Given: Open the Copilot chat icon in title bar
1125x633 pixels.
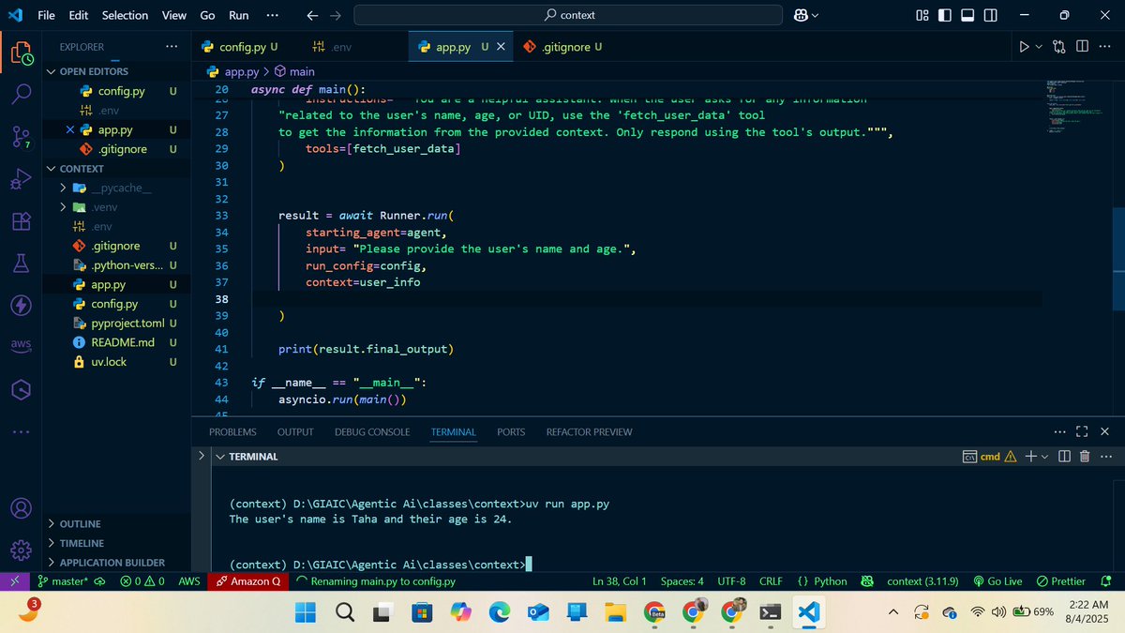Looking at the screenshot, I should coord(802,15).
